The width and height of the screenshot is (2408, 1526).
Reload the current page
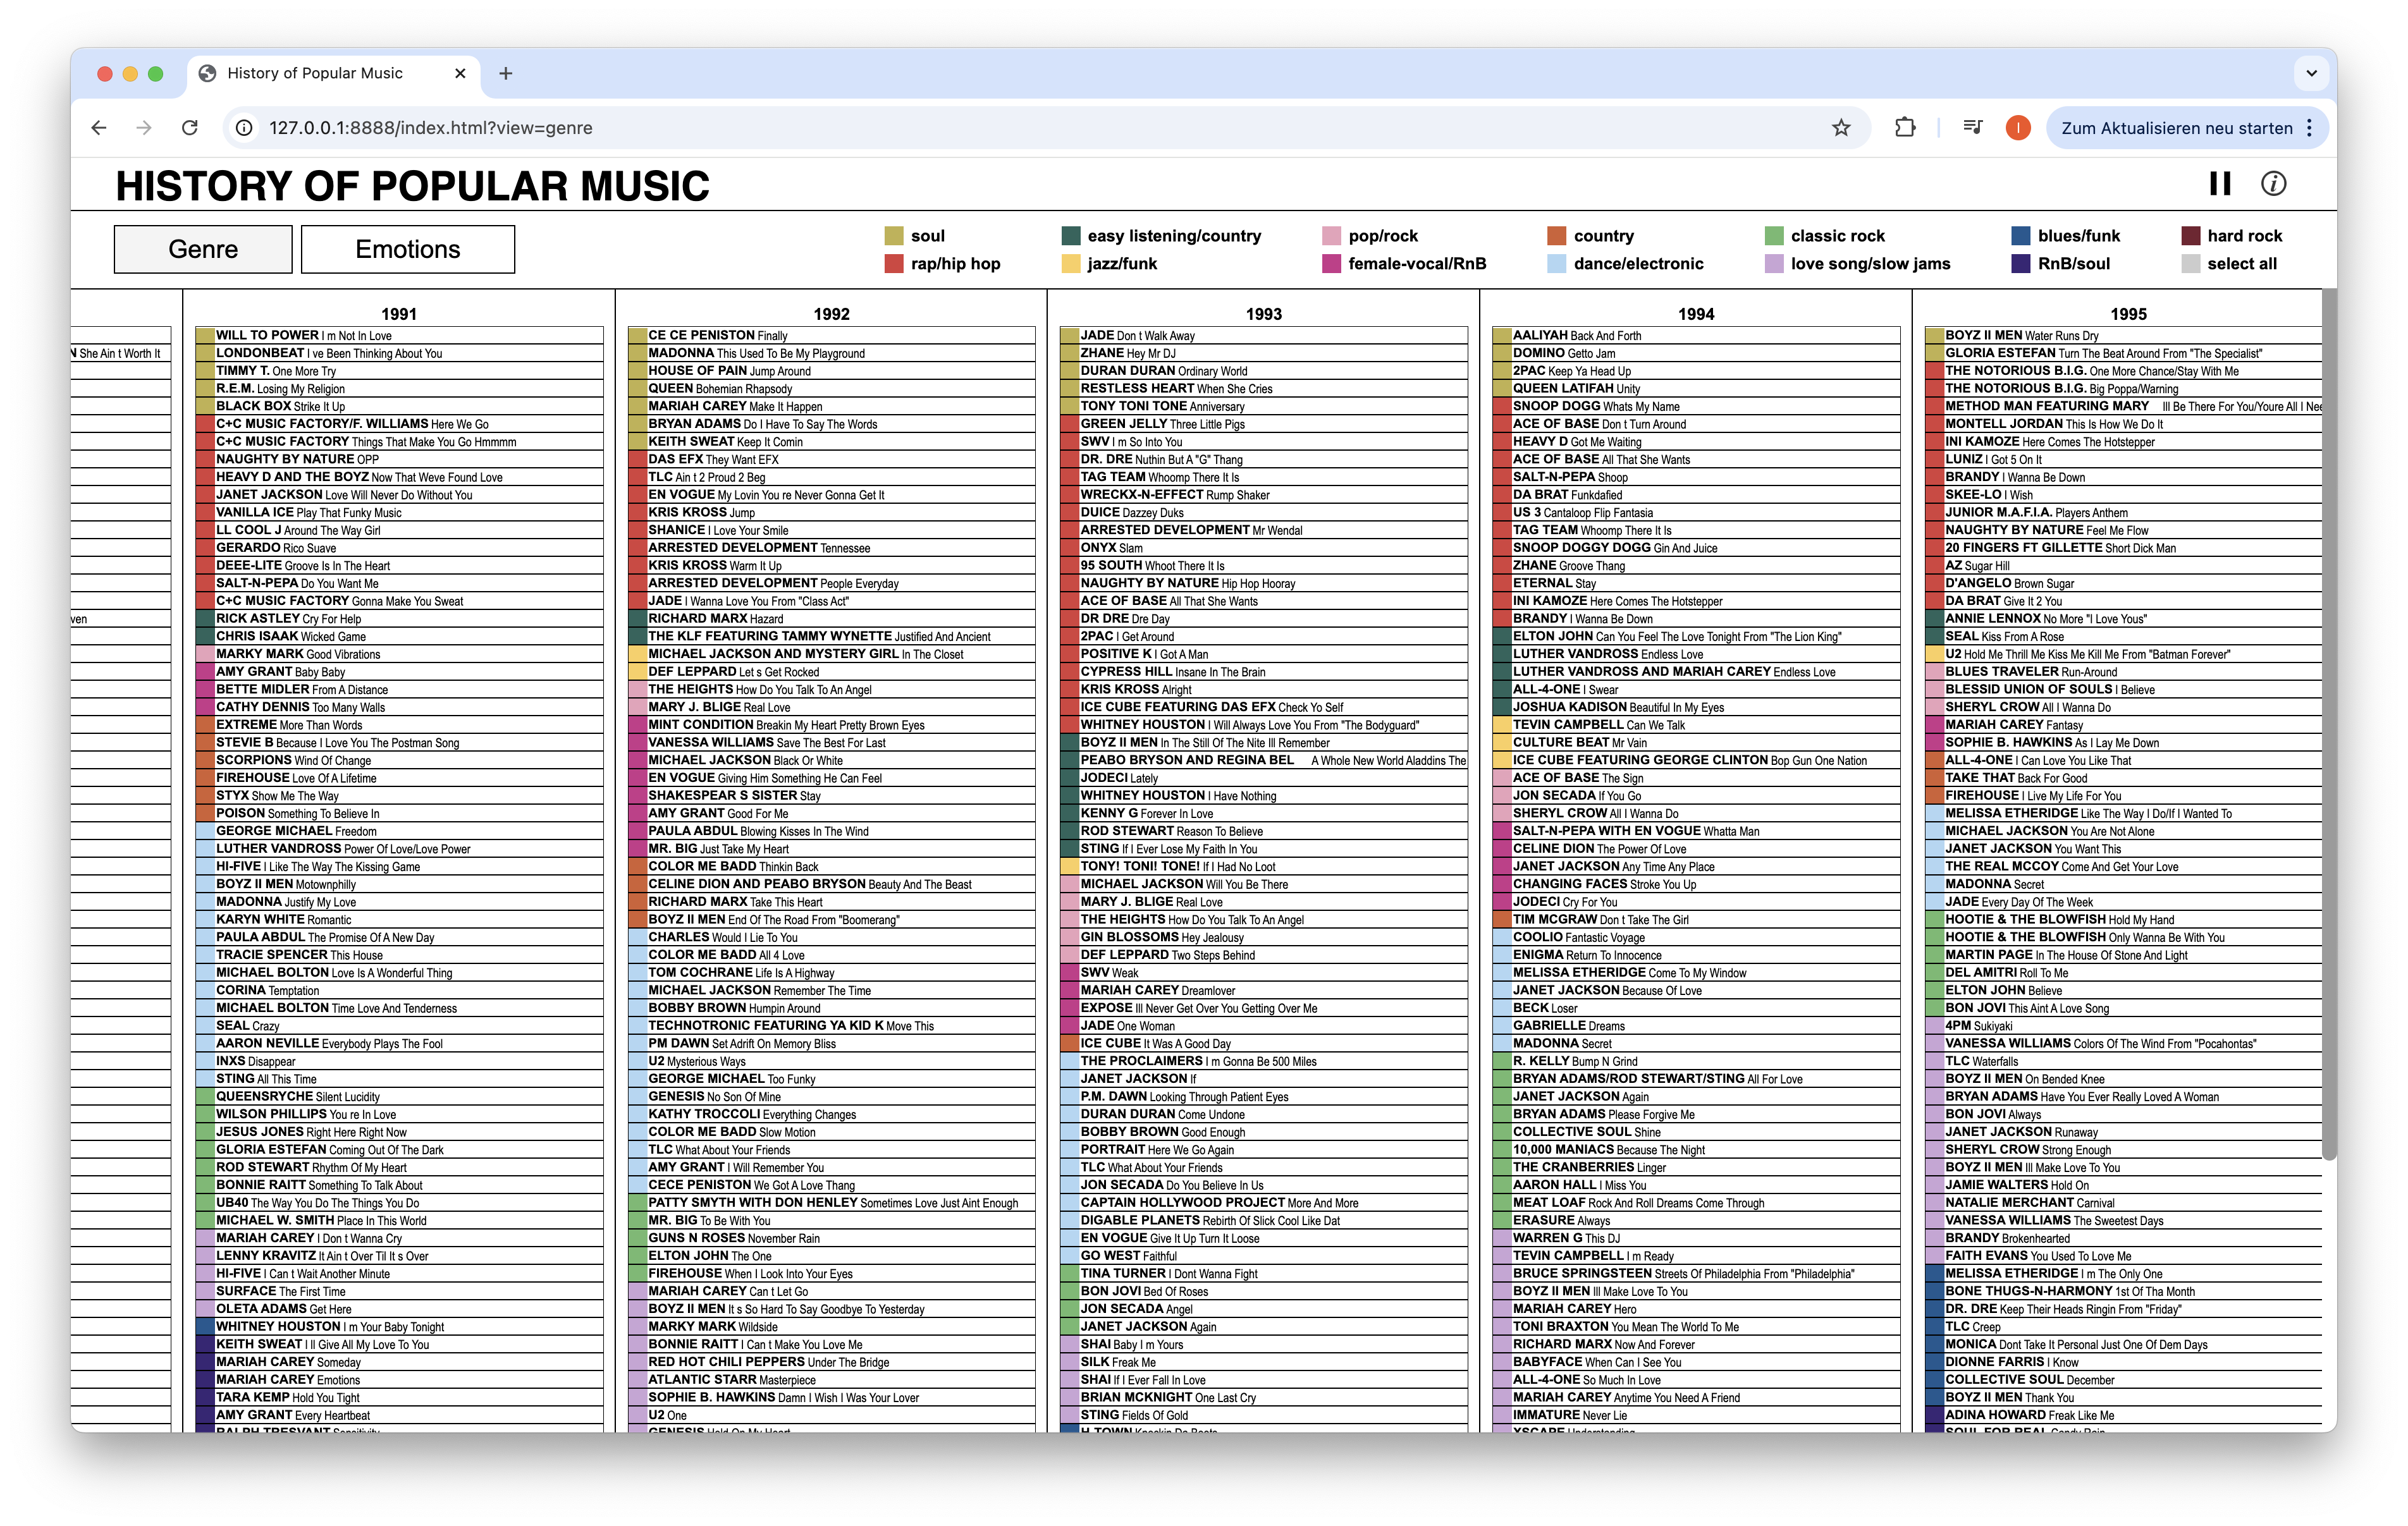[190, 128]
